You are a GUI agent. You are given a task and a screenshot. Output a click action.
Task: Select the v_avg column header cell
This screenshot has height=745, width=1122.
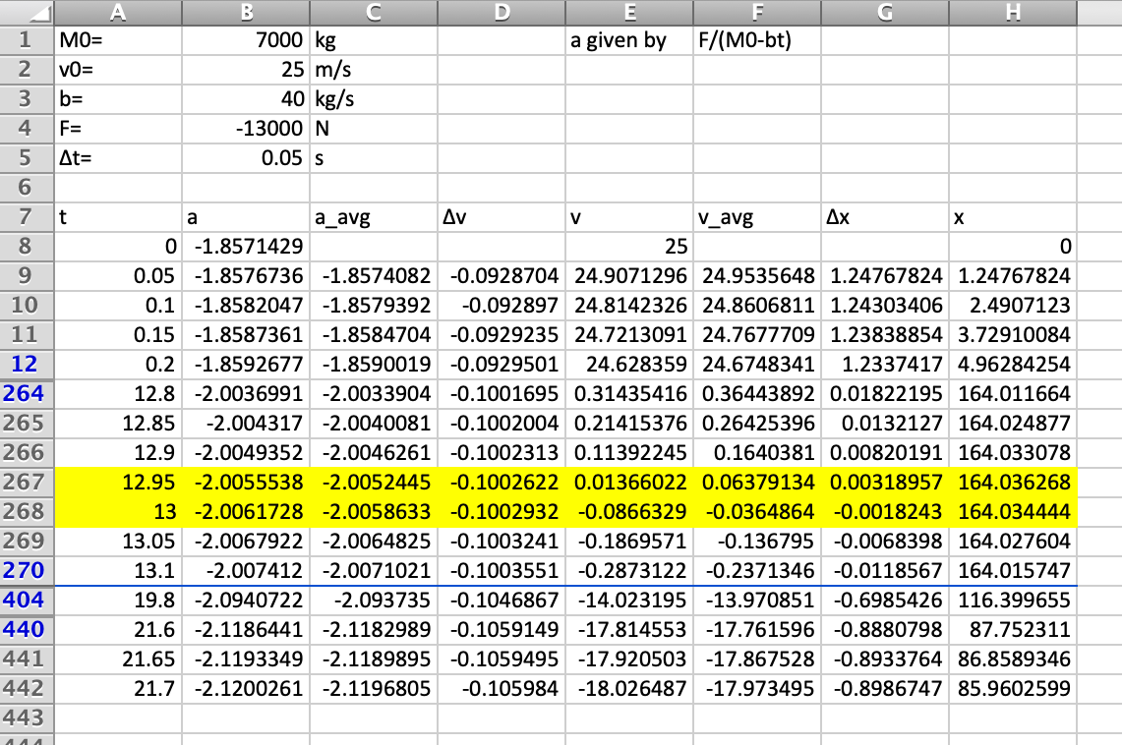click(x=757, y=217)
